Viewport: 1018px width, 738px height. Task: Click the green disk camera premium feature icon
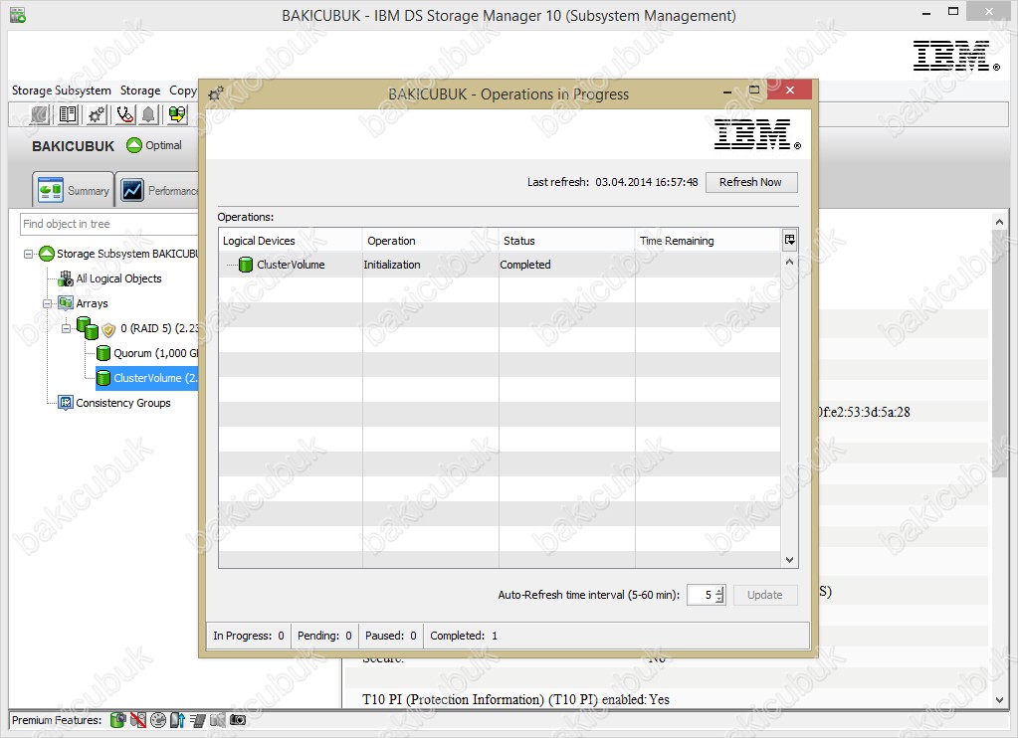point(118,720)
